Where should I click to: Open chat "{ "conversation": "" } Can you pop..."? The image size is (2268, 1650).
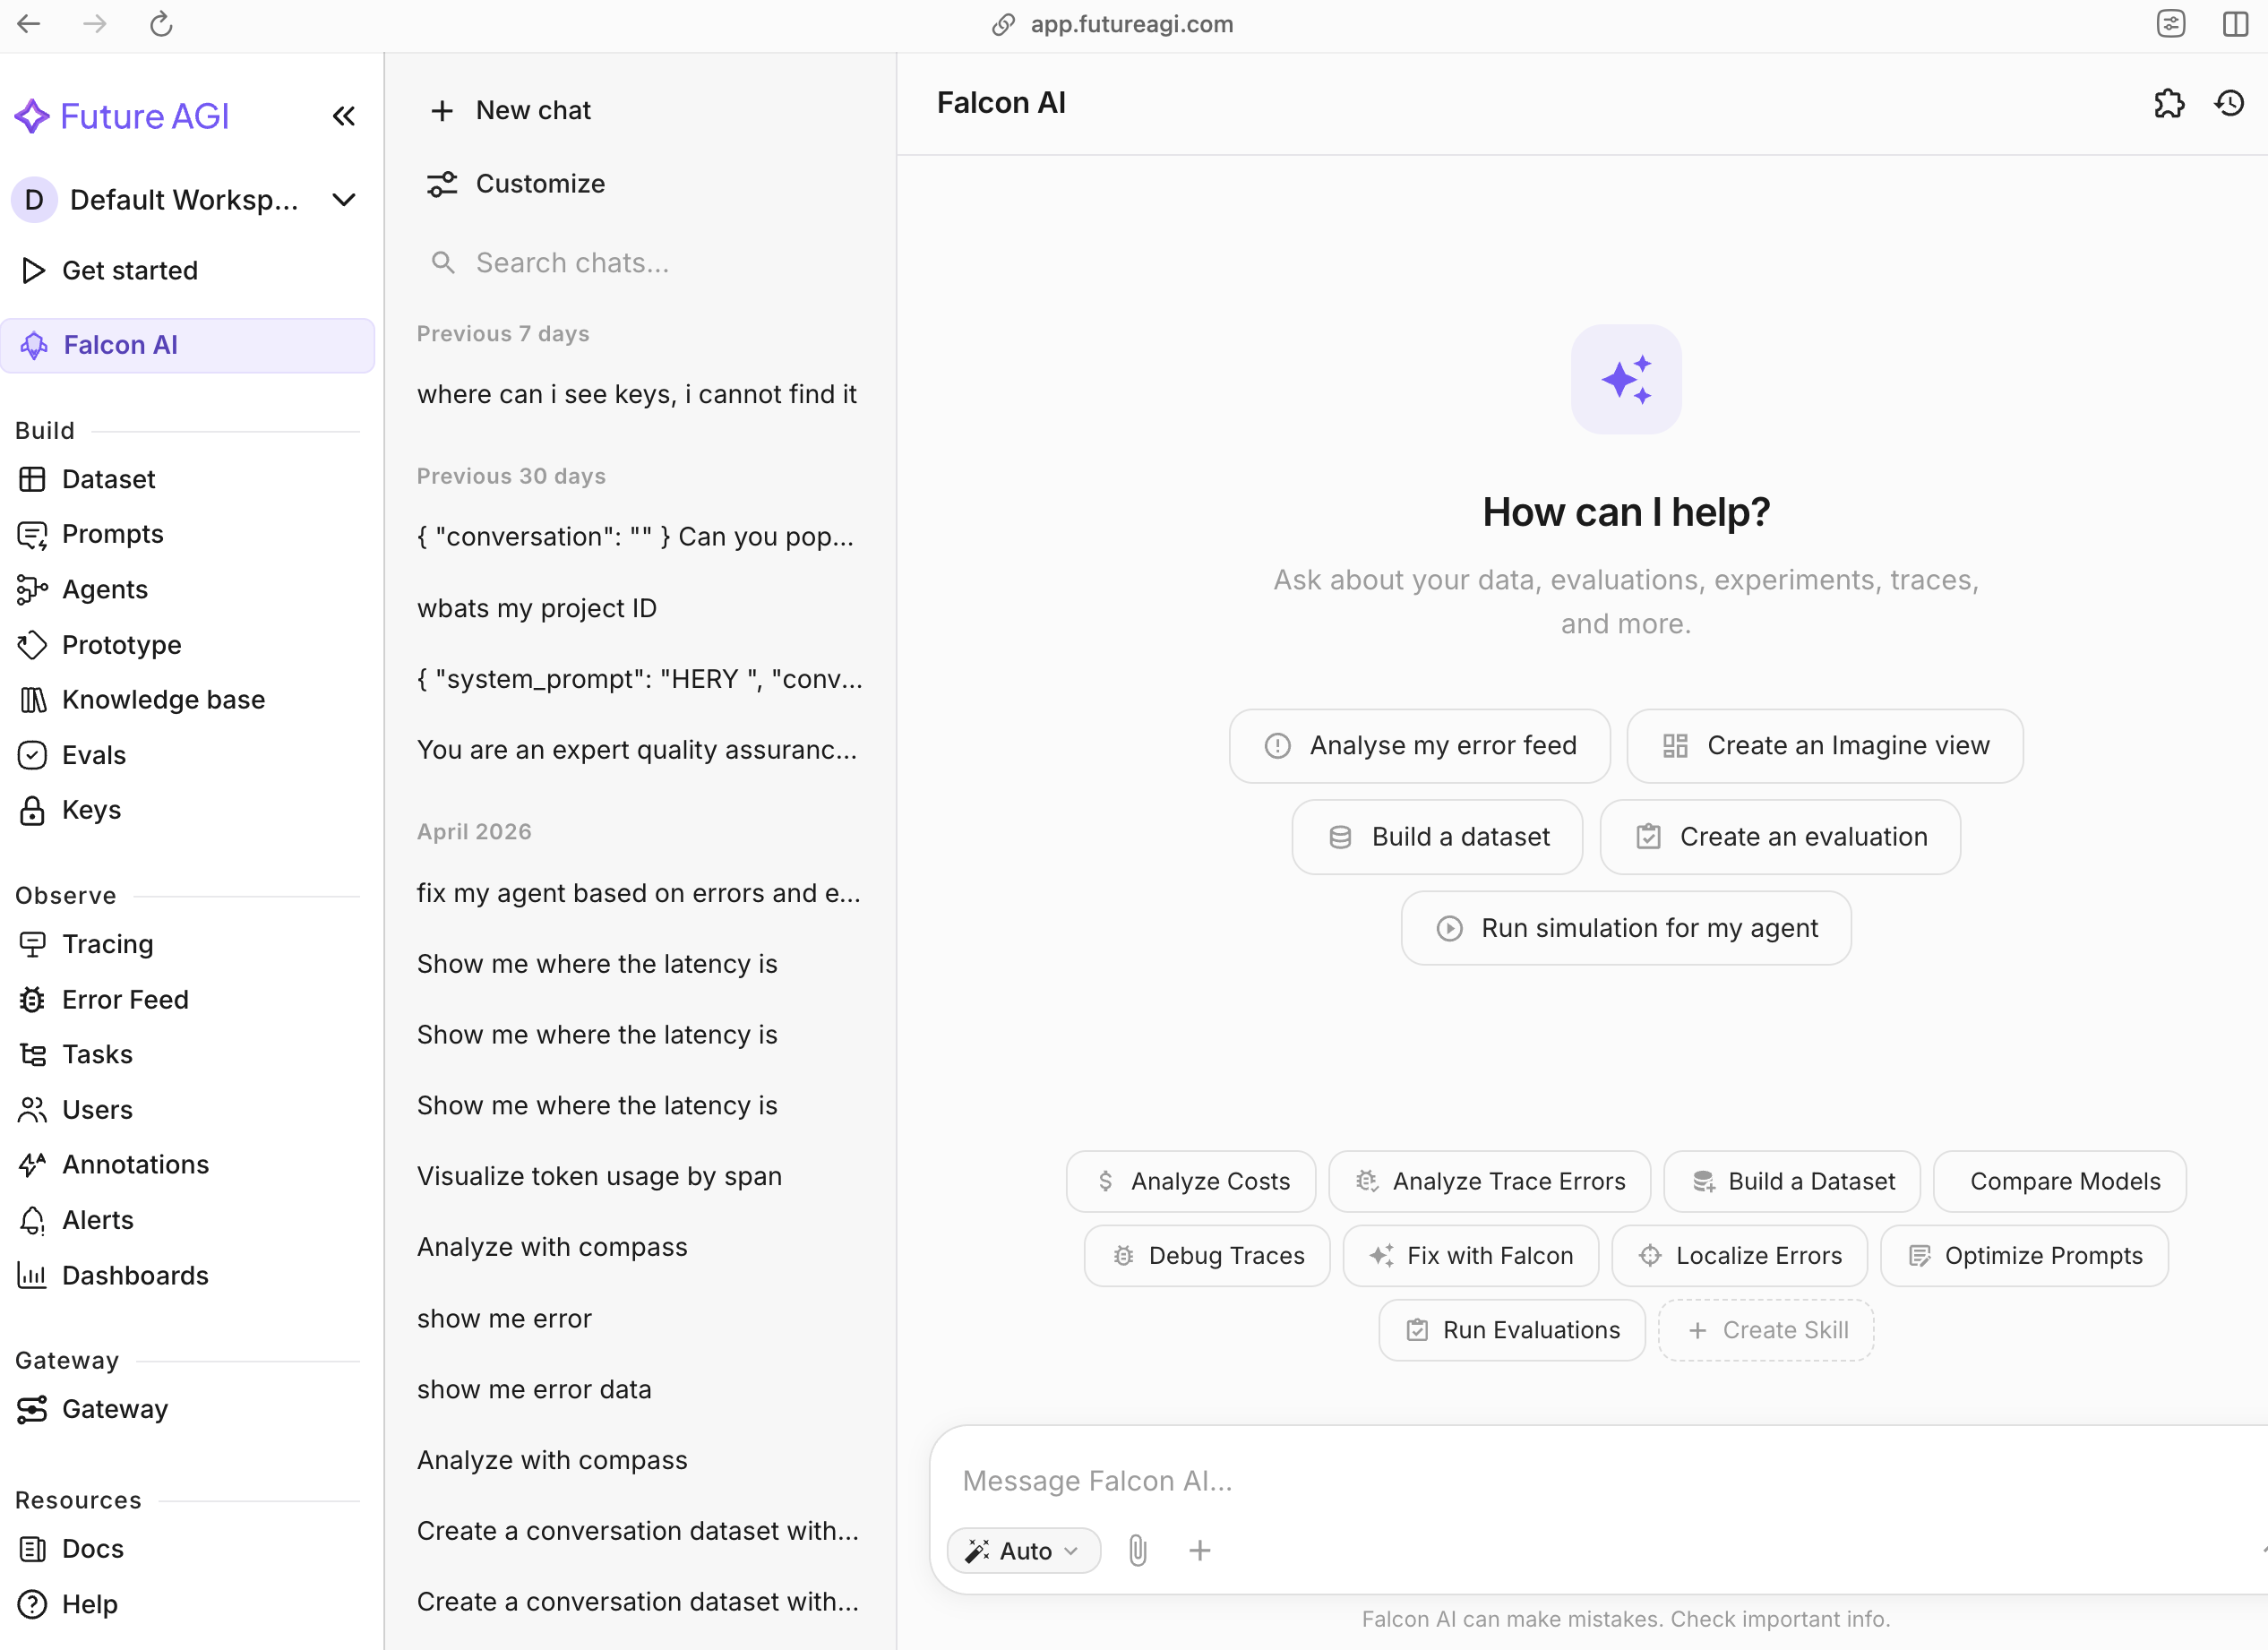637,537
